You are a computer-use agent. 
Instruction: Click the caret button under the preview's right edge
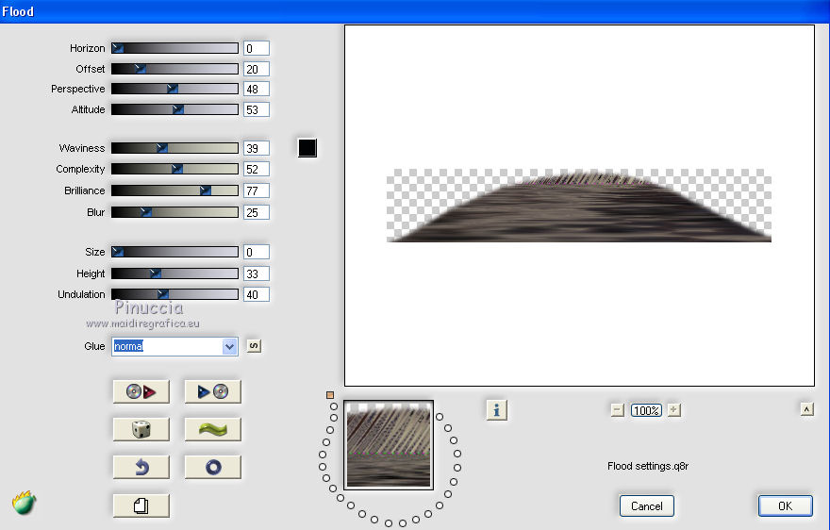point(806,408)
